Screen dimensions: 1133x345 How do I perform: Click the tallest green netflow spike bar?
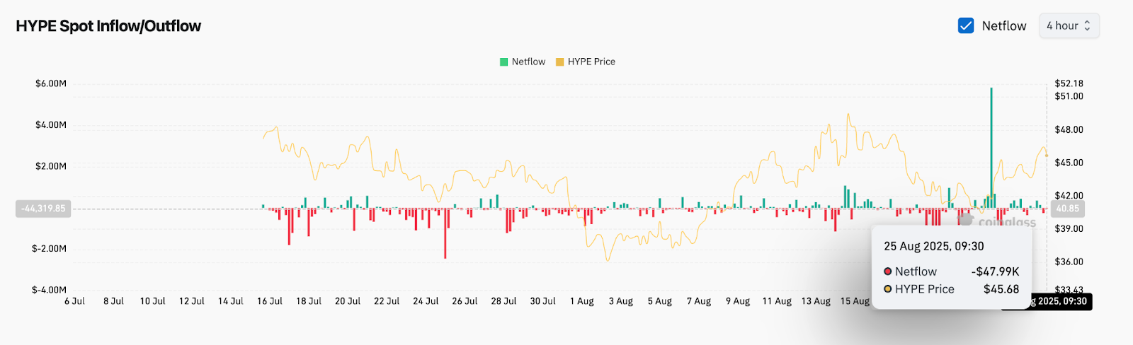991,141
